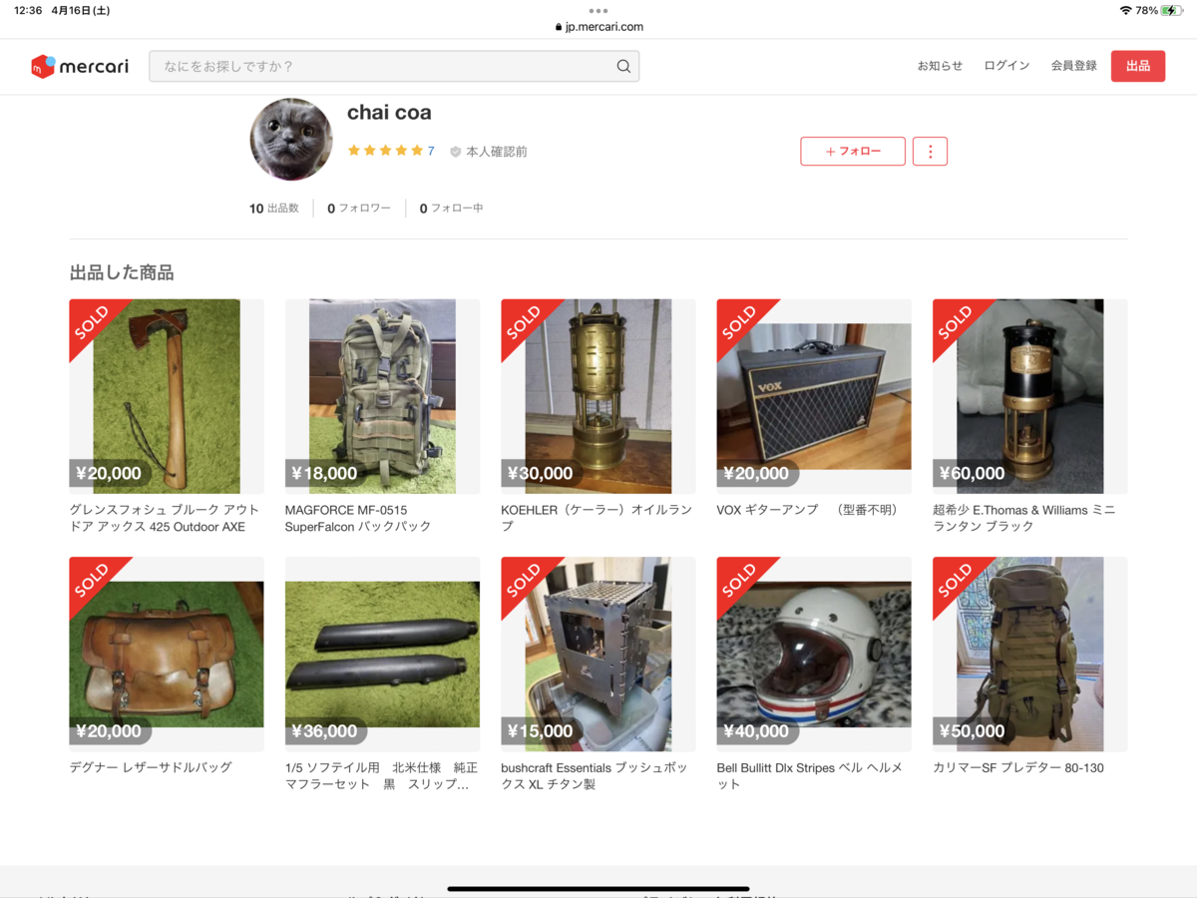Click the デグナー レザーサドルバッグ title
The height and width of the screenshot is (898, 1197).
151,767
